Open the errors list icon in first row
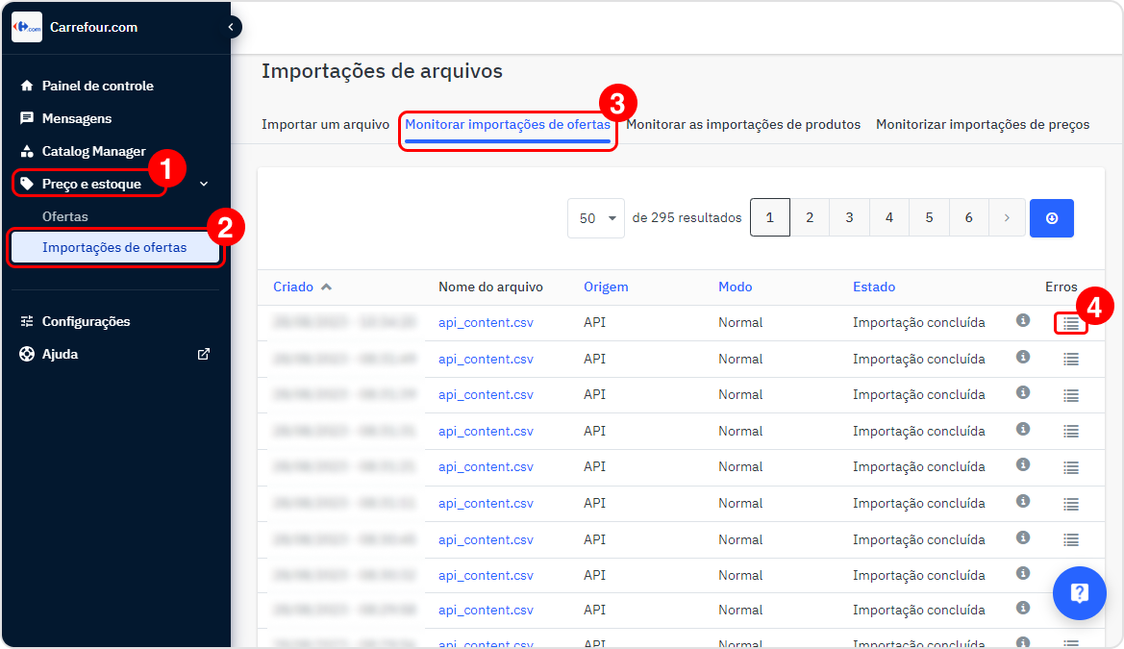Image resolution: width=1124 pixels, height=649 pixels. point(1071,323)
